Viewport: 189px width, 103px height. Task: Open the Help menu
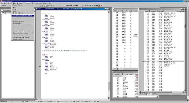[x=50, y=3]
